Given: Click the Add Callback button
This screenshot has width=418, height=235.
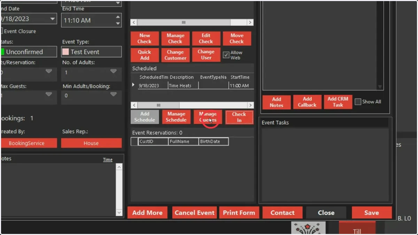Looking at the screenshot, I should coord(307,102).
